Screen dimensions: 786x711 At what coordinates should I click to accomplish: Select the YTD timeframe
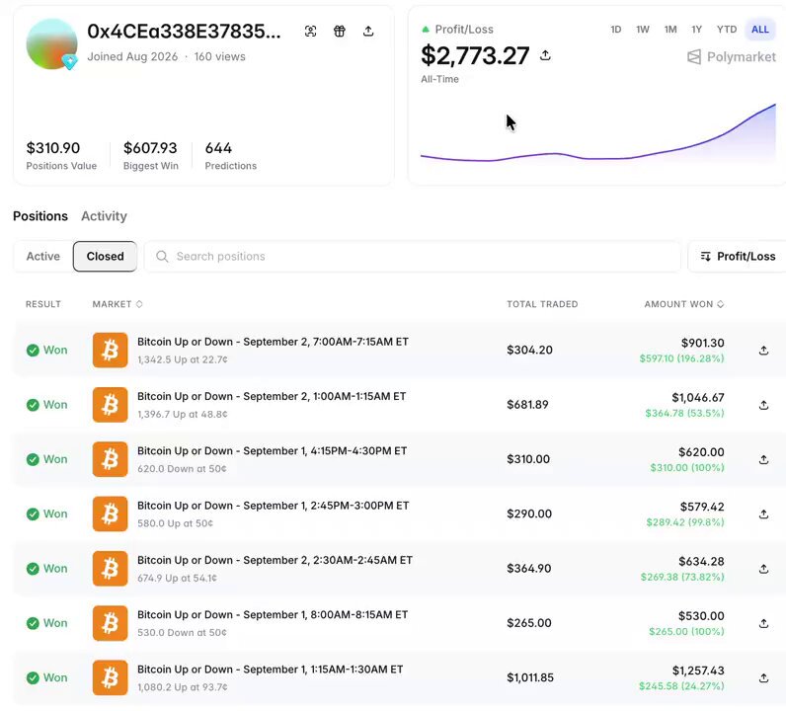click(x=727, y=29)
